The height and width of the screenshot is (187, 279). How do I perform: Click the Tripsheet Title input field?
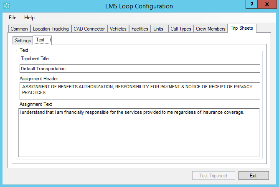coord(139,69)
